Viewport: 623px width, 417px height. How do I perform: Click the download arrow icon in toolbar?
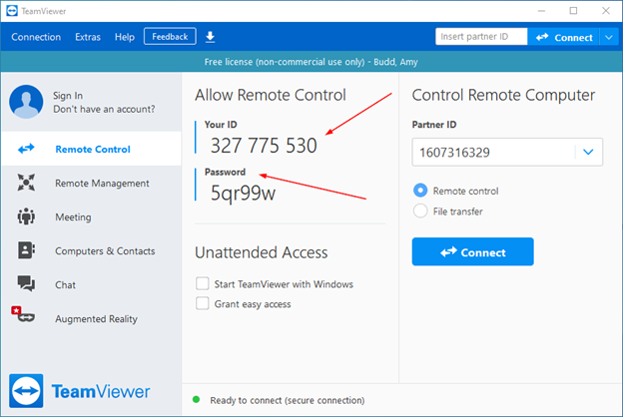tap(211, 37)
